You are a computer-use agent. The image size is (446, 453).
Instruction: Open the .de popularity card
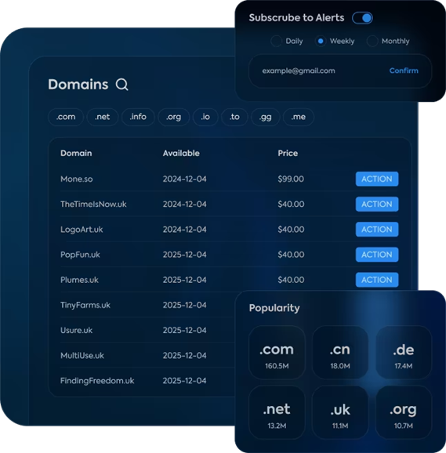[x=404, y=353]
